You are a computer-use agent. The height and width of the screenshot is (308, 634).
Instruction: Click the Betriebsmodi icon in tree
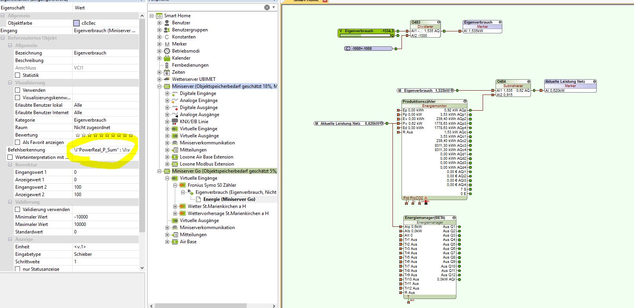(167, 51)
